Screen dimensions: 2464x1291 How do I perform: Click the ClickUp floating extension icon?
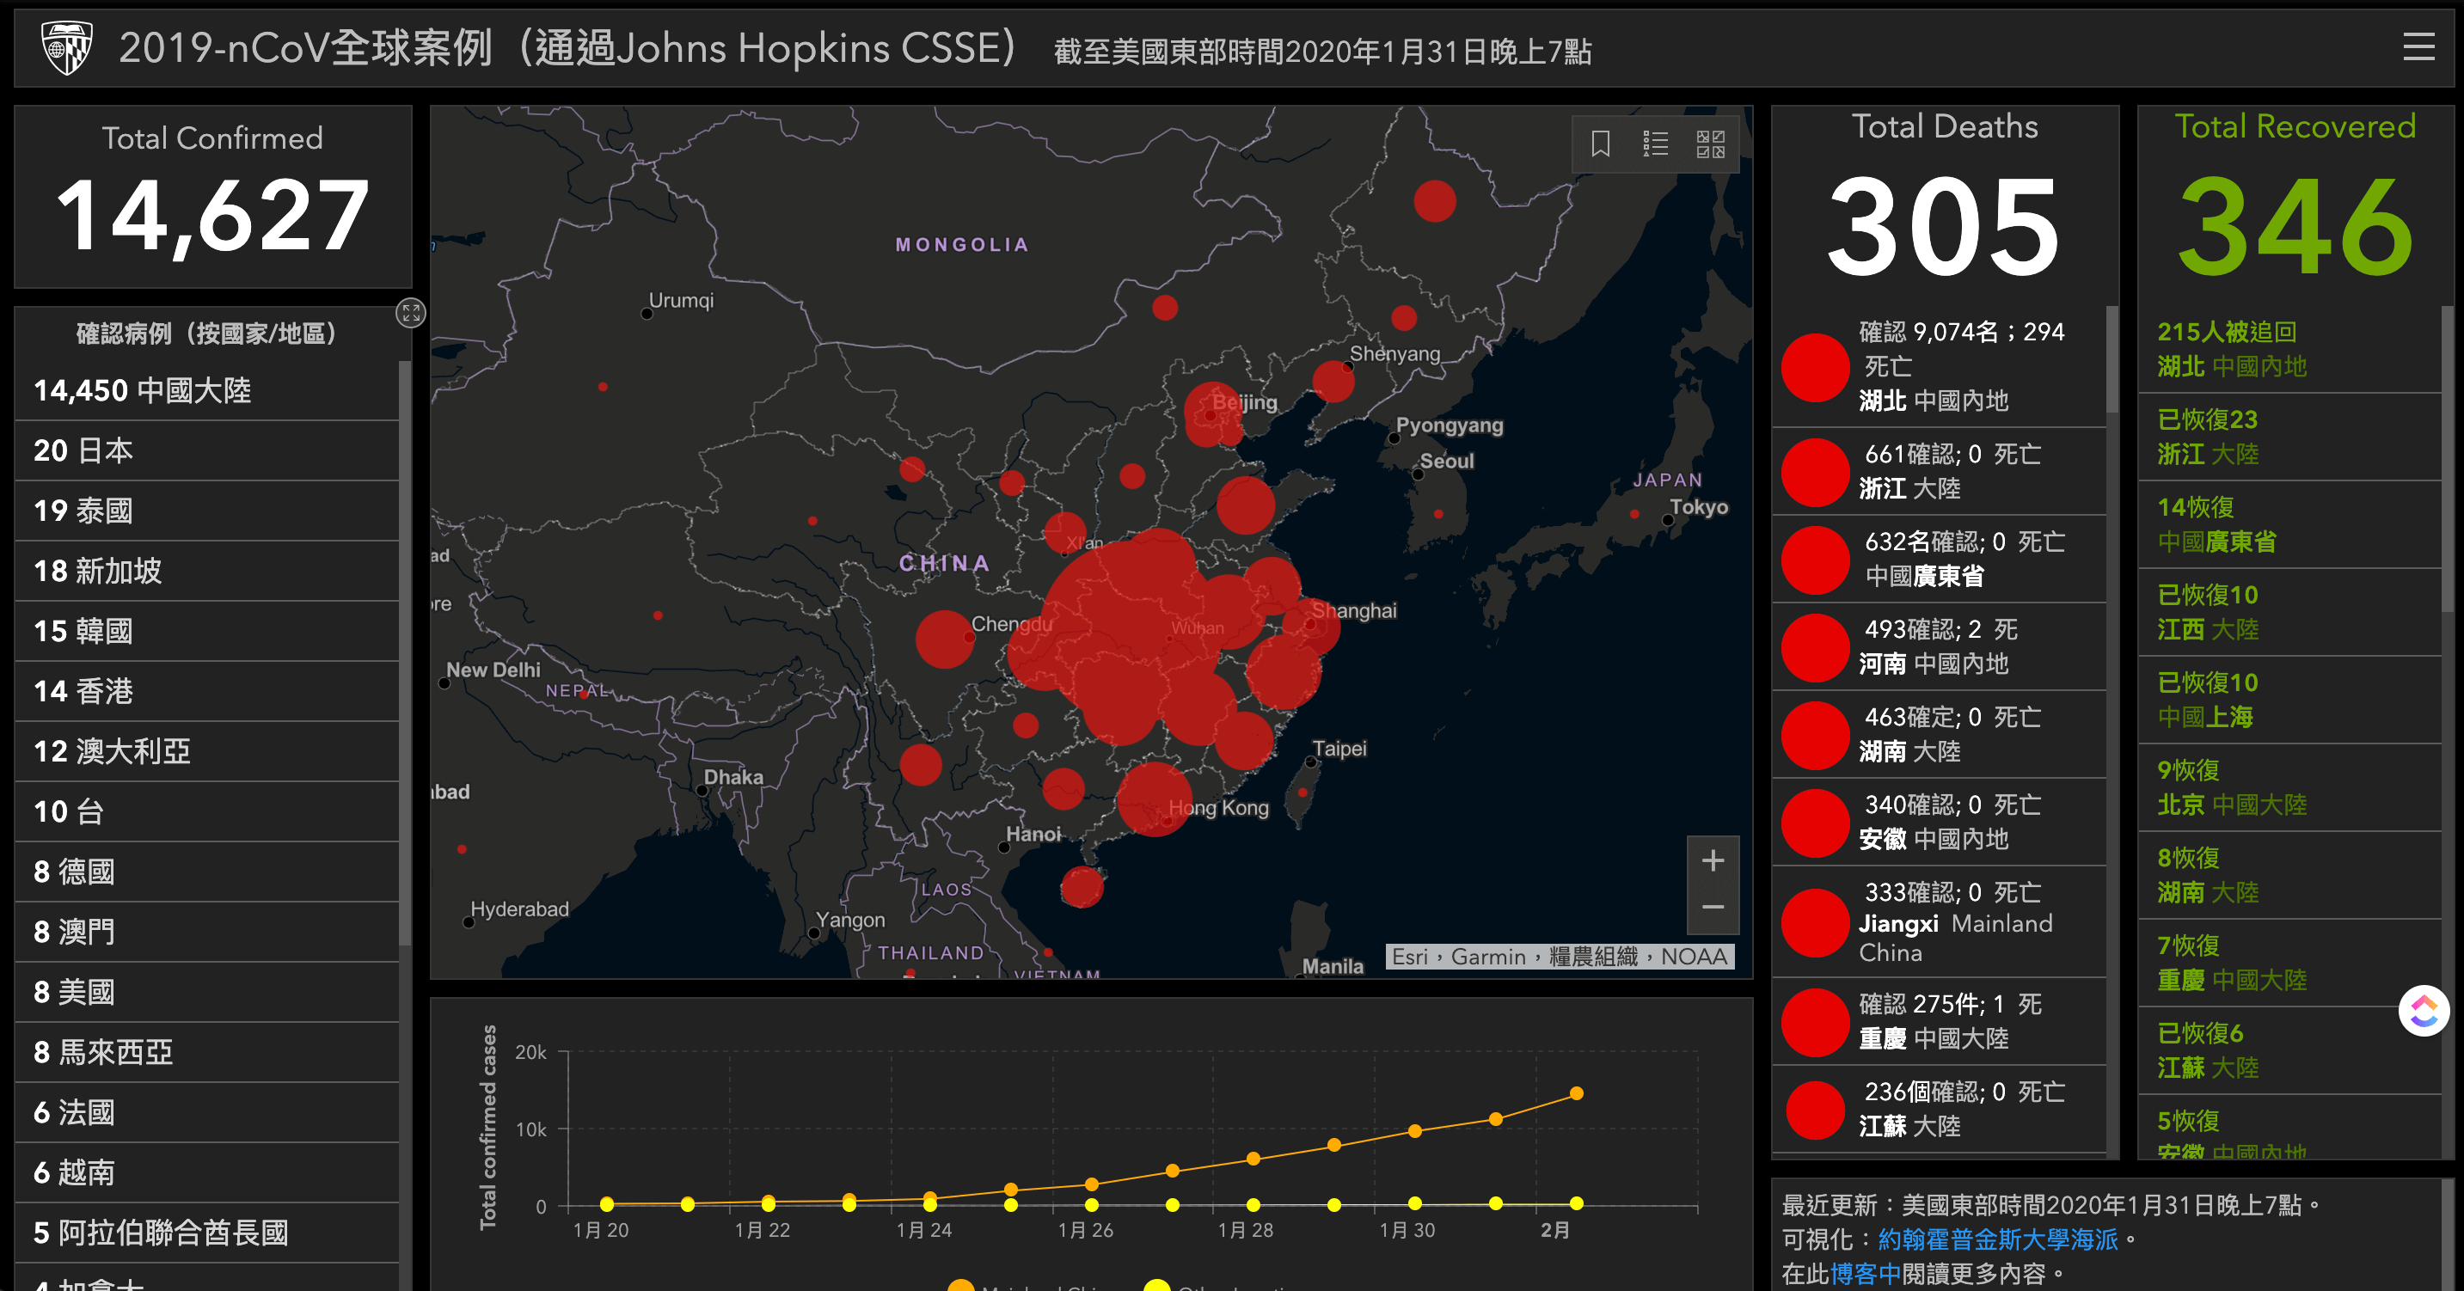click(x=2423, y=1011)
